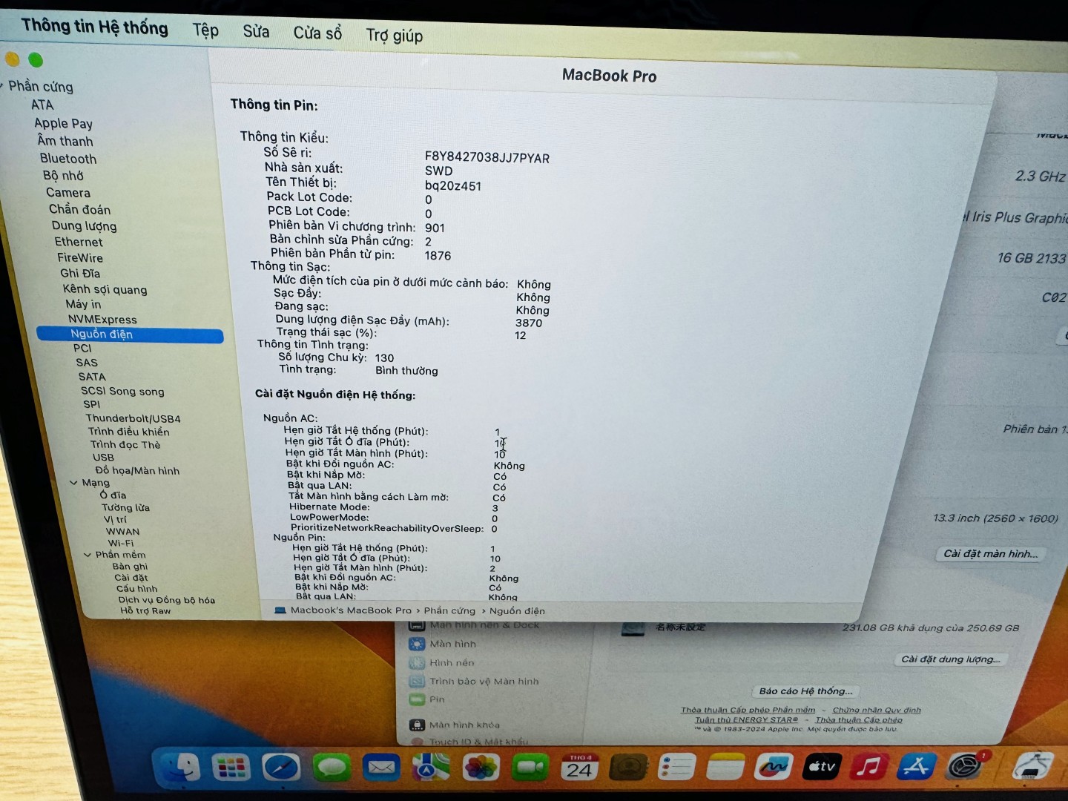Open the Messages app in dock
Viewport: 1068px width, 801px height.
332,768
